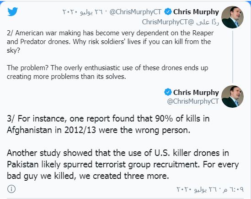Click the ٢٦ يوليو ٢٠٢٠ date of the replied-to tweet
251x199 pixels.
tap(82, 12)
